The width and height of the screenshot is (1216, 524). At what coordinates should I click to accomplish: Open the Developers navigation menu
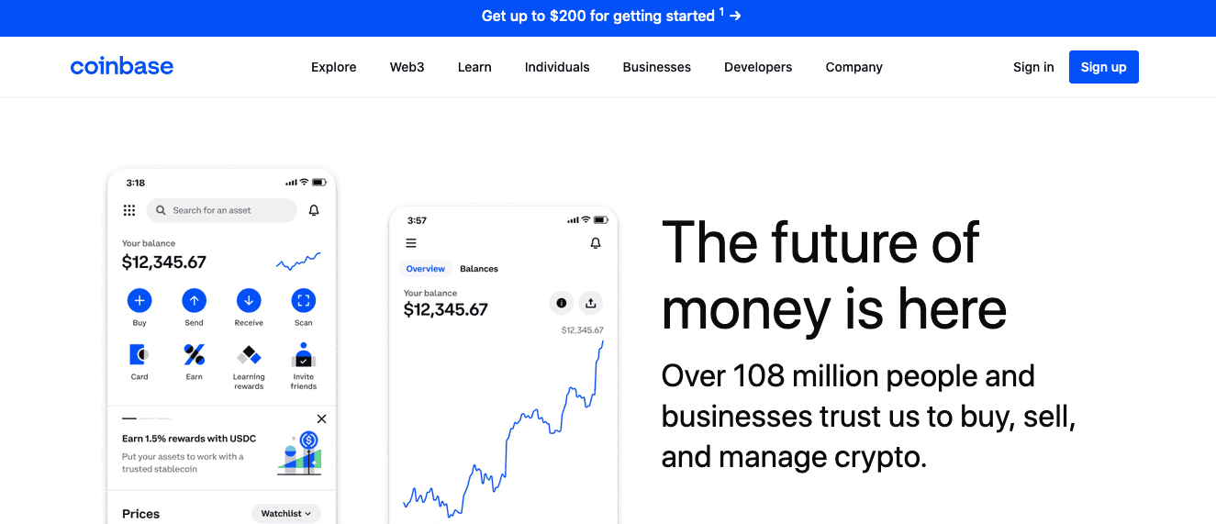click(758, 67)
